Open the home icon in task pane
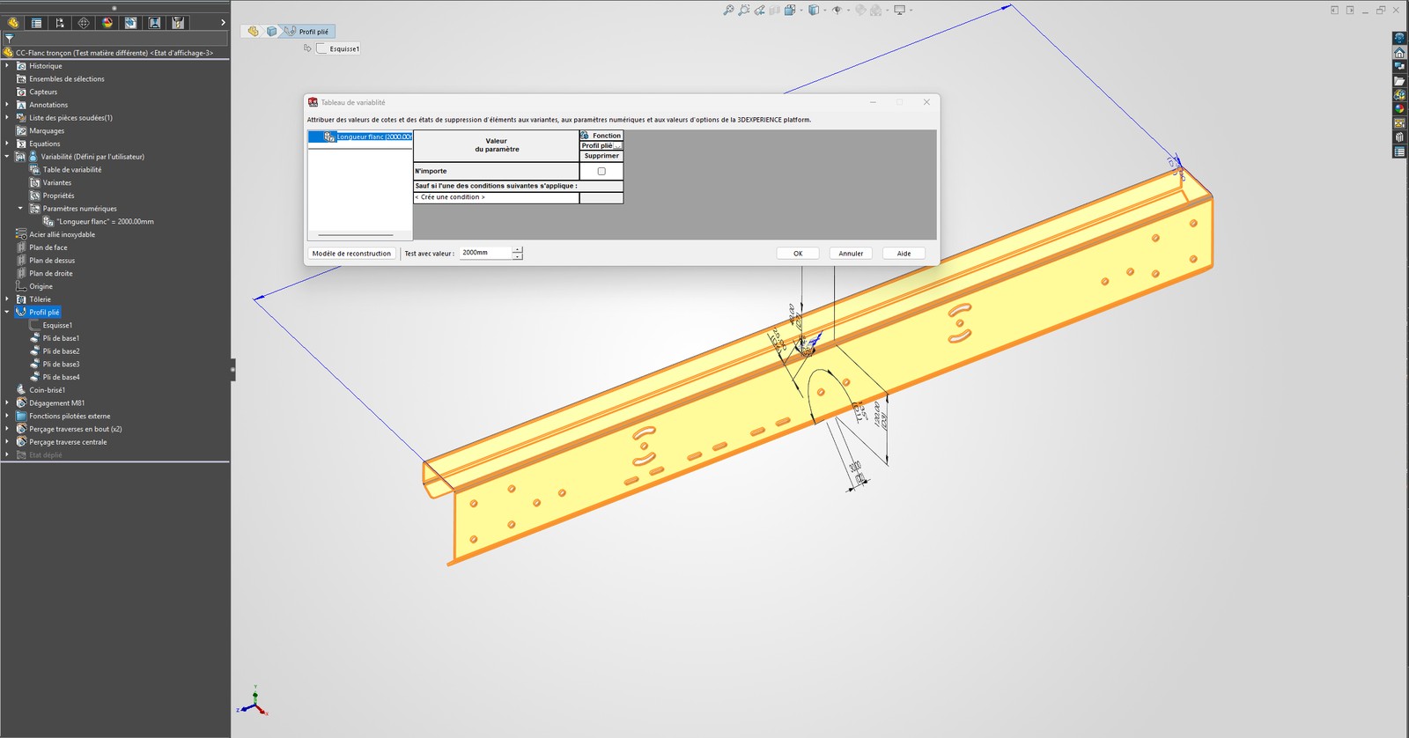This screenshot has width=1409, height=738. (x=1399, y=53)
